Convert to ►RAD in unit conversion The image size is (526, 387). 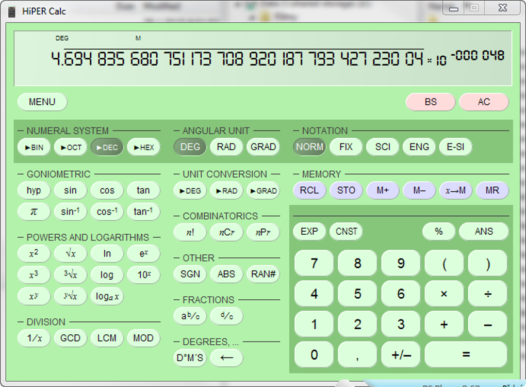coord(226,190)
